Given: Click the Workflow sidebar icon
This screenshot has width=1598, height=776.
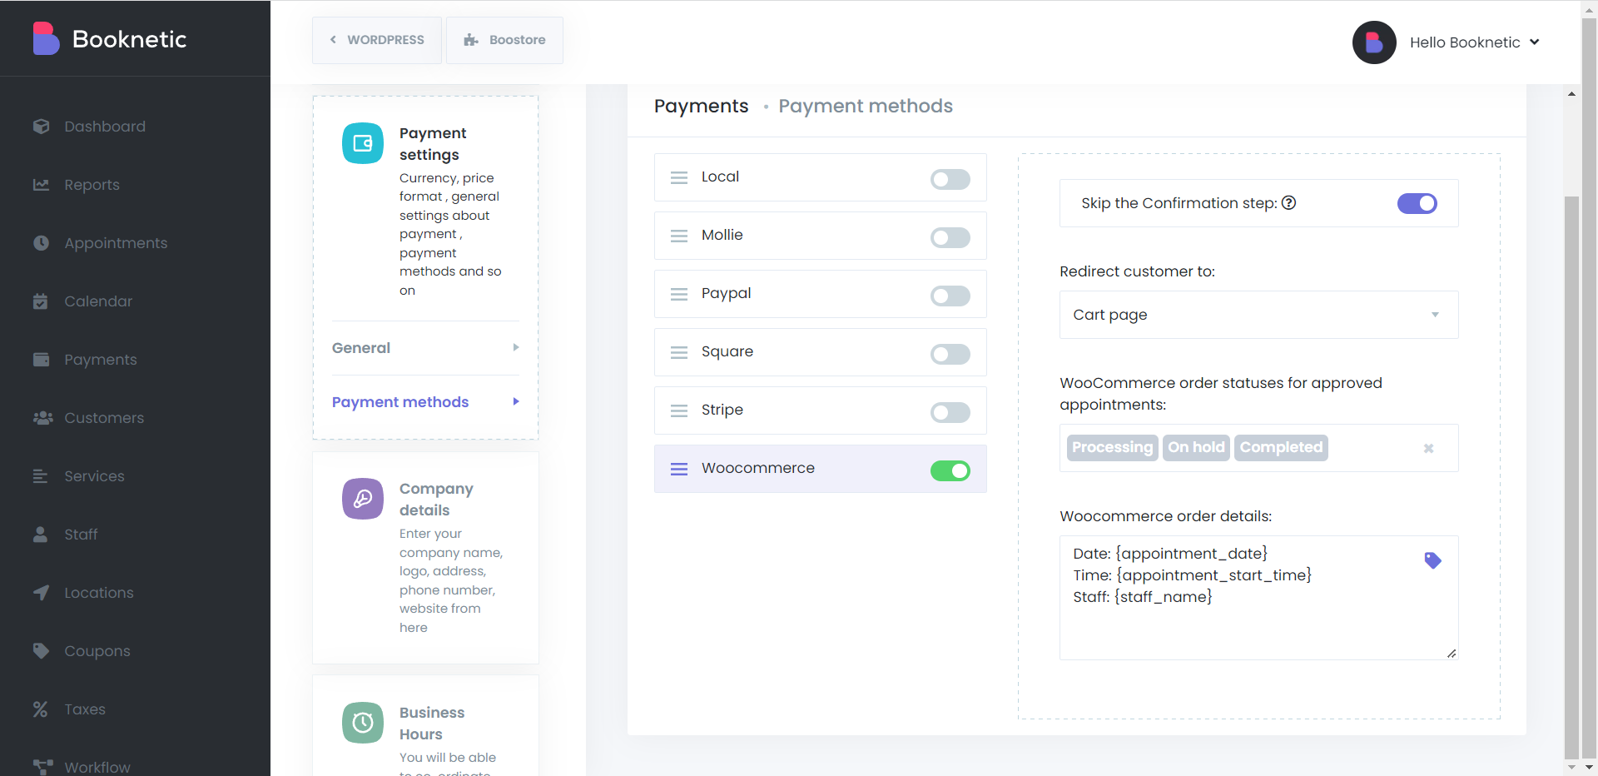Looking at the screenshot, I should click(42, 767).
